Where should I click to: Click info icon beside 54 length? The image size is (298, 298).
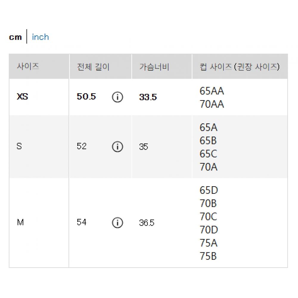(117, 223)
